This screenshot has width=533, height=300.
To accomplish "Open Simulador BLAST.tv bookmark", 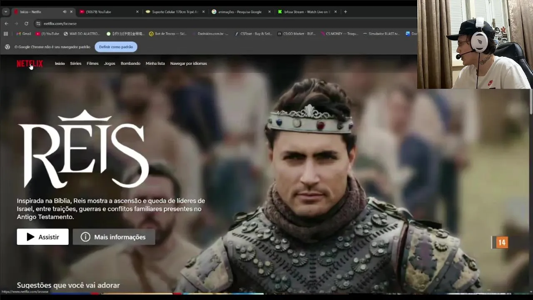I will pos(381,34).
